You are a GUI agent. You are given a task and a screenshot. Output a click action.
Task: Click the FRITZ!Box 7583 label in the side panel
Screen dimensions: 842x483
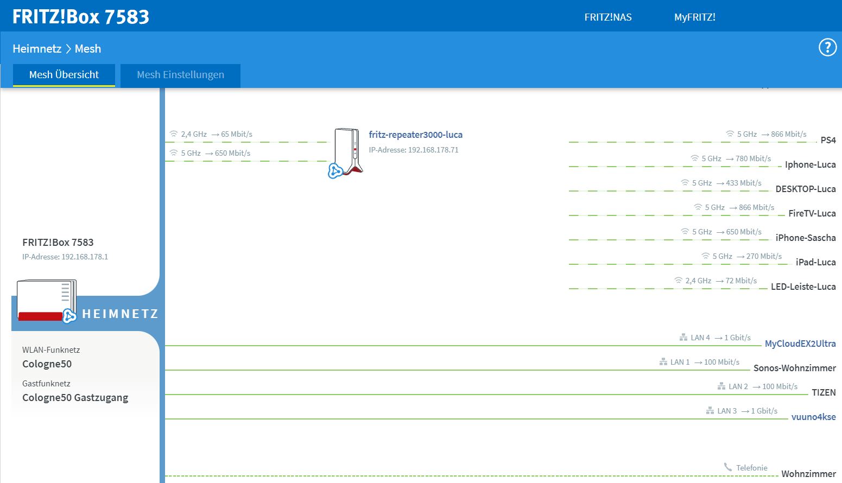pos(58,243)
